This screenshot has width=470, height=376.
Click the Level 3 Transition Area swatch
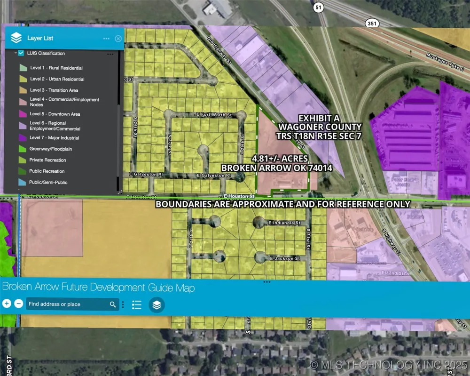pyautogui.click(x=23, y=90)
